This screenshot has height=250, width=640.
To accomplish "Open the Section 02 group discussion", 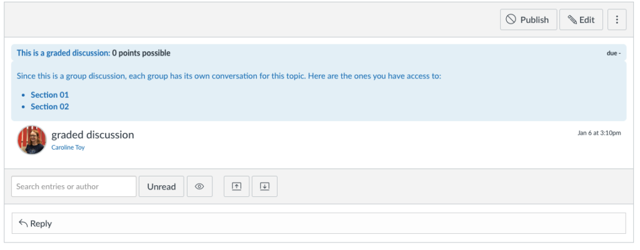I will pyautogui.click(x=50, y=107).
